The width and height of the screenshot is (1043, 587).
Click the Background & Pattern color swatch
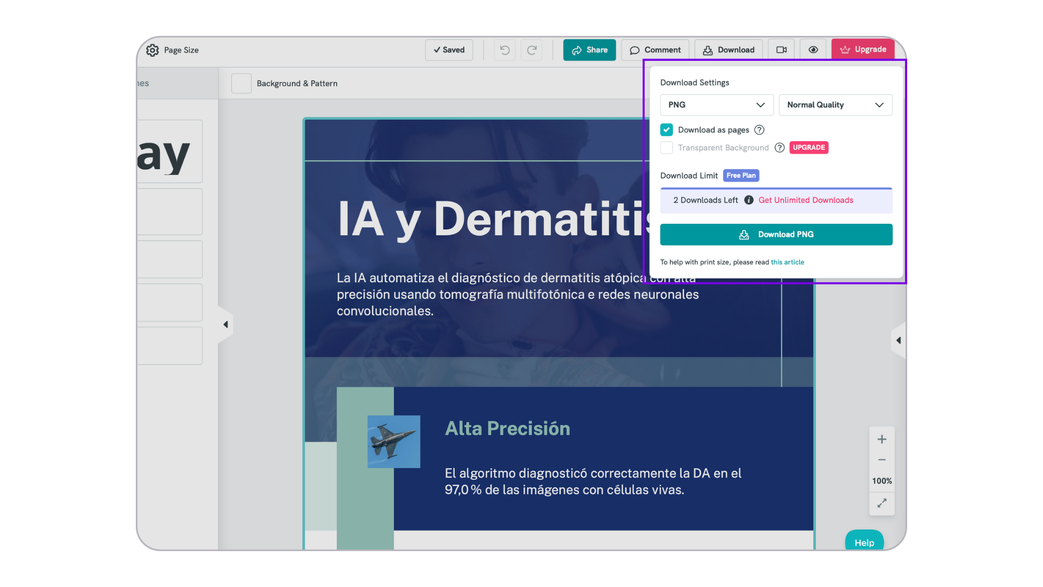pos(241,83)
